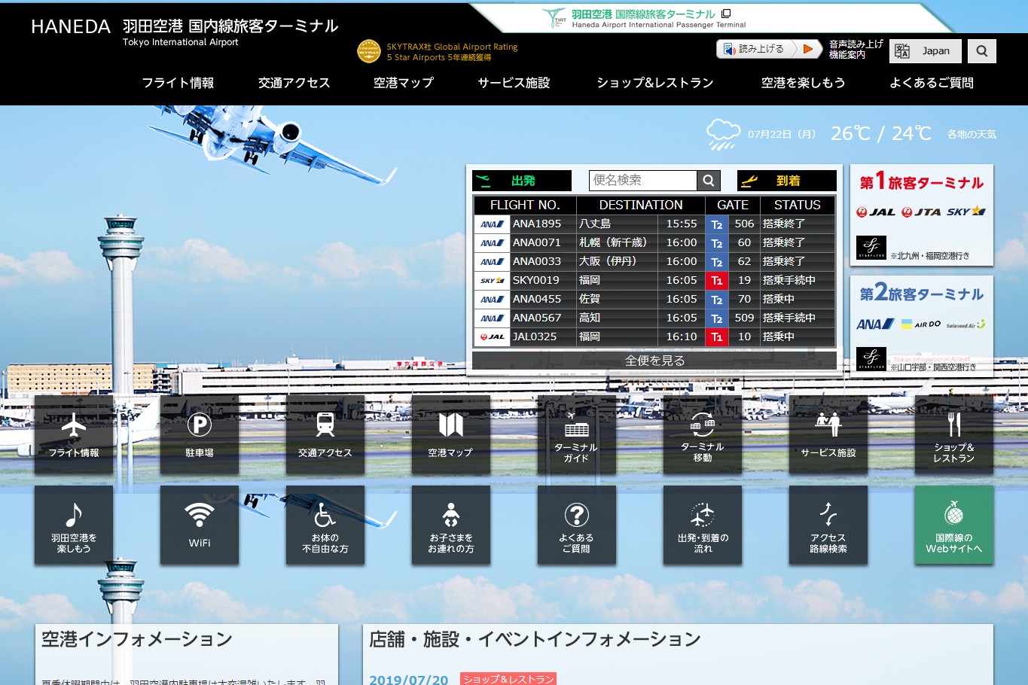
Task: Click the ショップ&レストラン red news tag
Action: coord(508,679)
